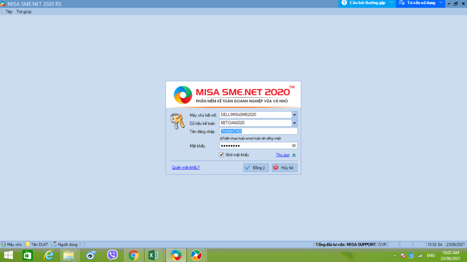This screenshot has width=467, height=262.
Task: Open the Viber taskbar icon
Action: tap(113, 255)
